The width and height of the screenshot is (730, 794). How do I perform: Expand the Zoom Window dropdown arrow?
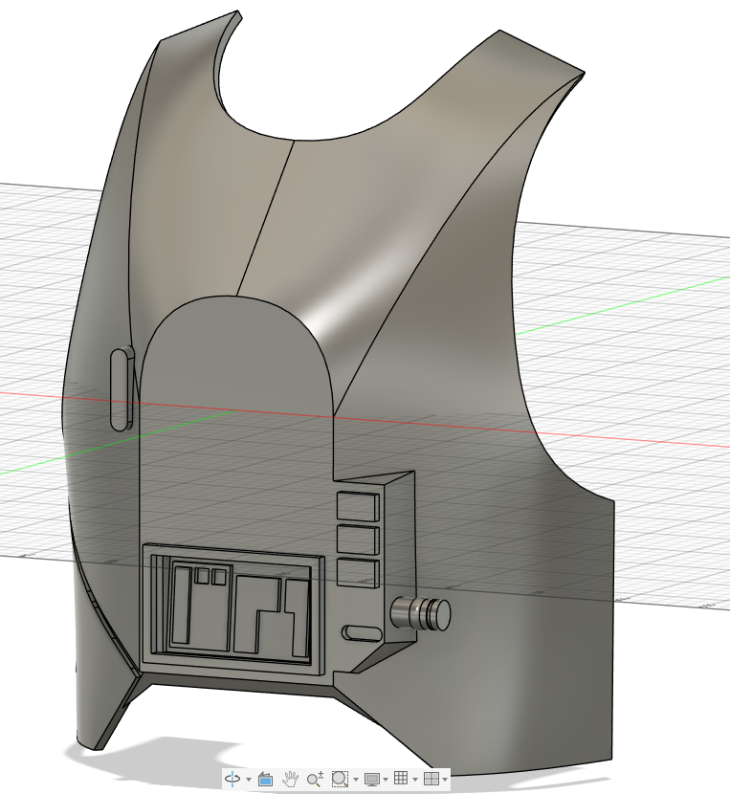[x=355, y=780]
